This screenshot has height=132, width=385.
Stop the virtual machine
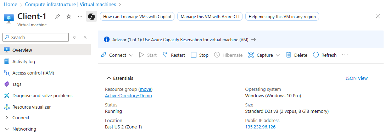(x=200, y=55)
